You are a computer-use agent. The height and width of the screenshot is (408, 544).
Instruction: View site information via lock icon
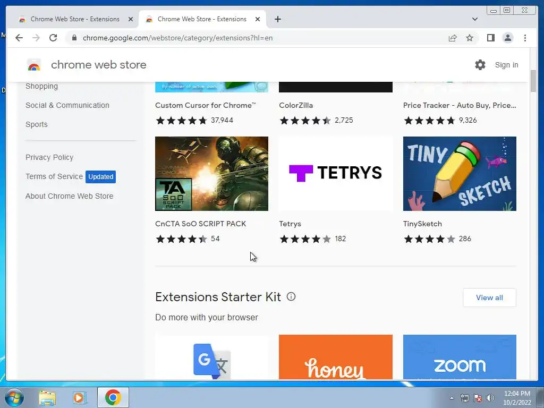coord(74,38)
